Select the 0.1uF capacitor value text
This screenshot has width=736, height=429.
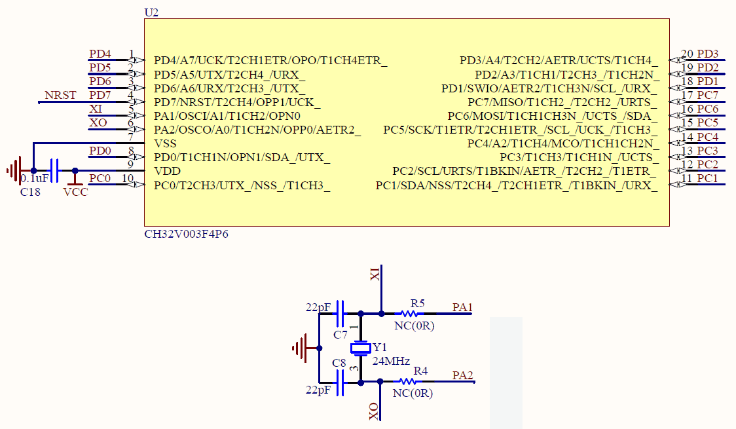[x=35, y=179]
